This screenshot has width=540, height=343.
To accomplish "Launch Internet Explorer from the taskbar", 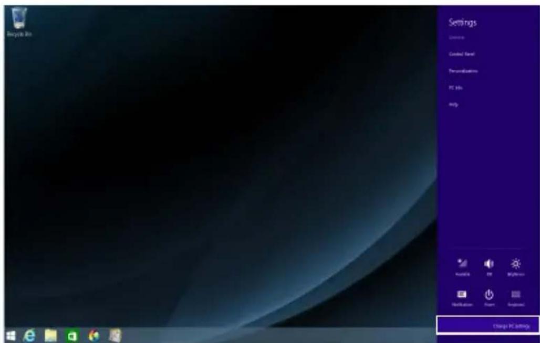I will pos(29,336).
